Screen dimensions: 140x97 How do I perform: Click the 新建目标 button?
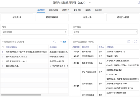point(17,17)
